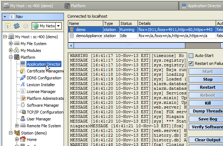Switch to the Platform tab

click(78, 6)
